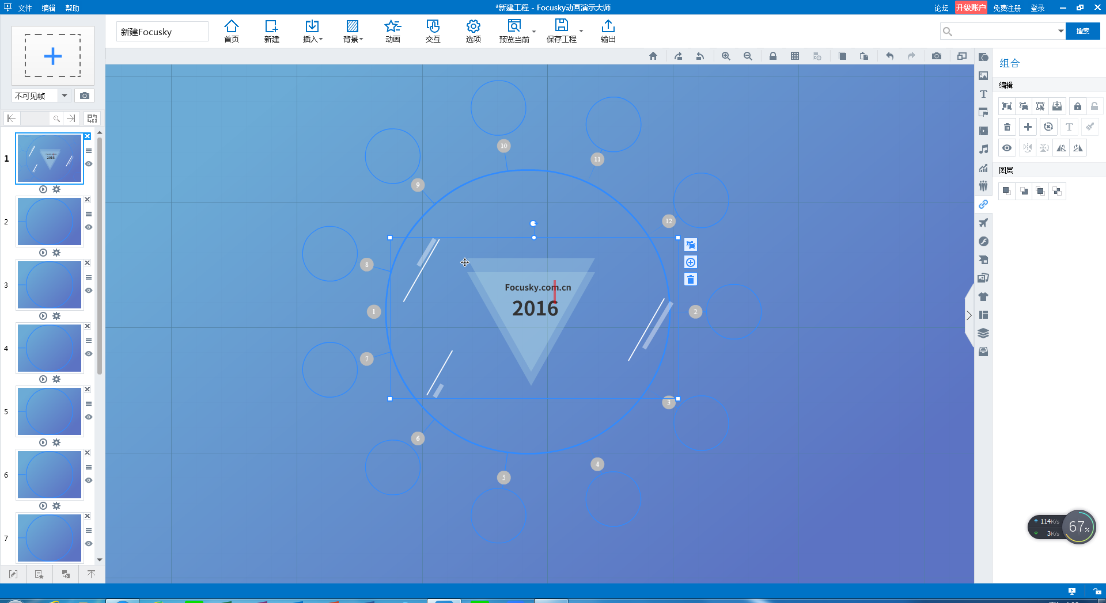Open the video insert tool in sidebar
The image size is (1106, 603).
click(983, 131)
